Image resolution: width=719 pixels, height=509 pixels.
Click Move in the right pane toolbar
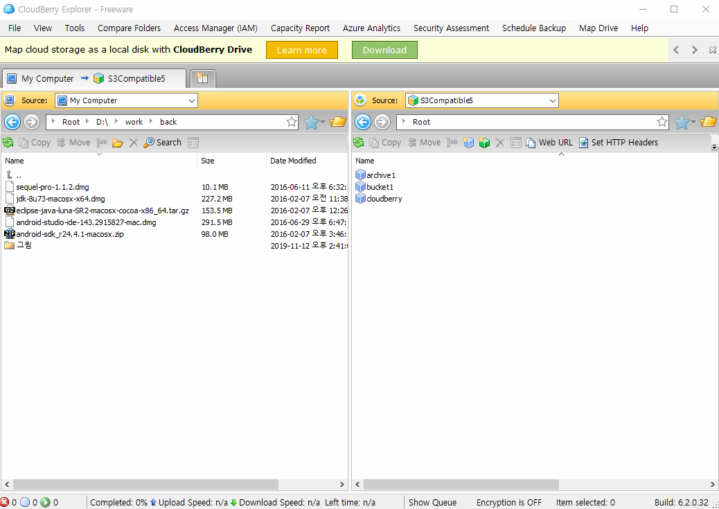pos(424,143)
